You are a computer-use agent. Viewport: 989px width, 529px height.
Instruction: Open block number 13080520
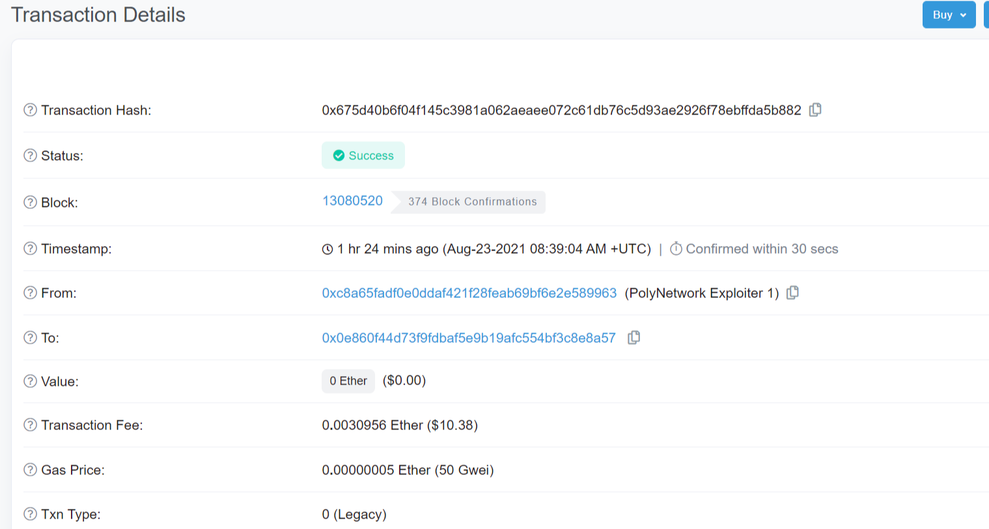tap(352, 201)
